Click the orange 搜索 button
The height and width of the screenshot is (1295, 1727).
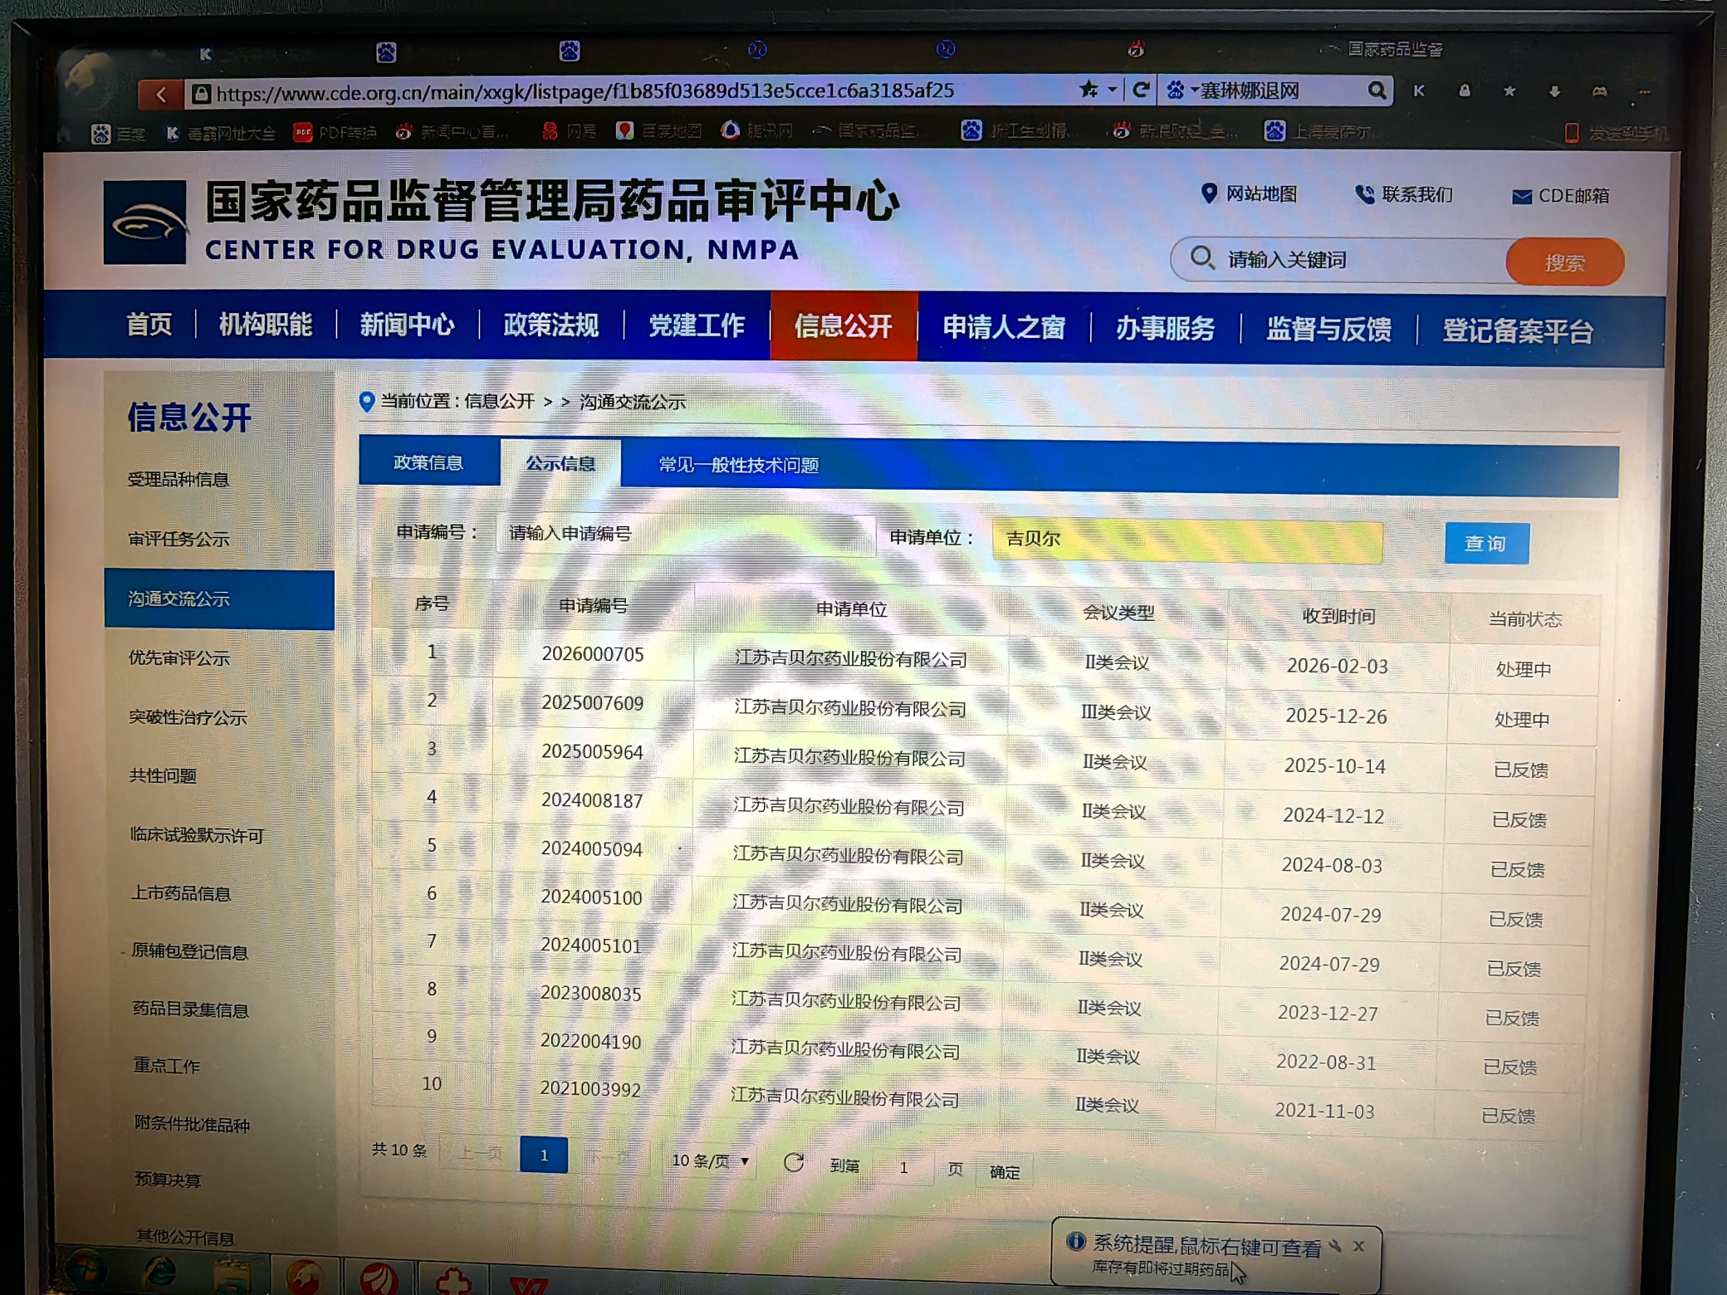pos(1564,262)
